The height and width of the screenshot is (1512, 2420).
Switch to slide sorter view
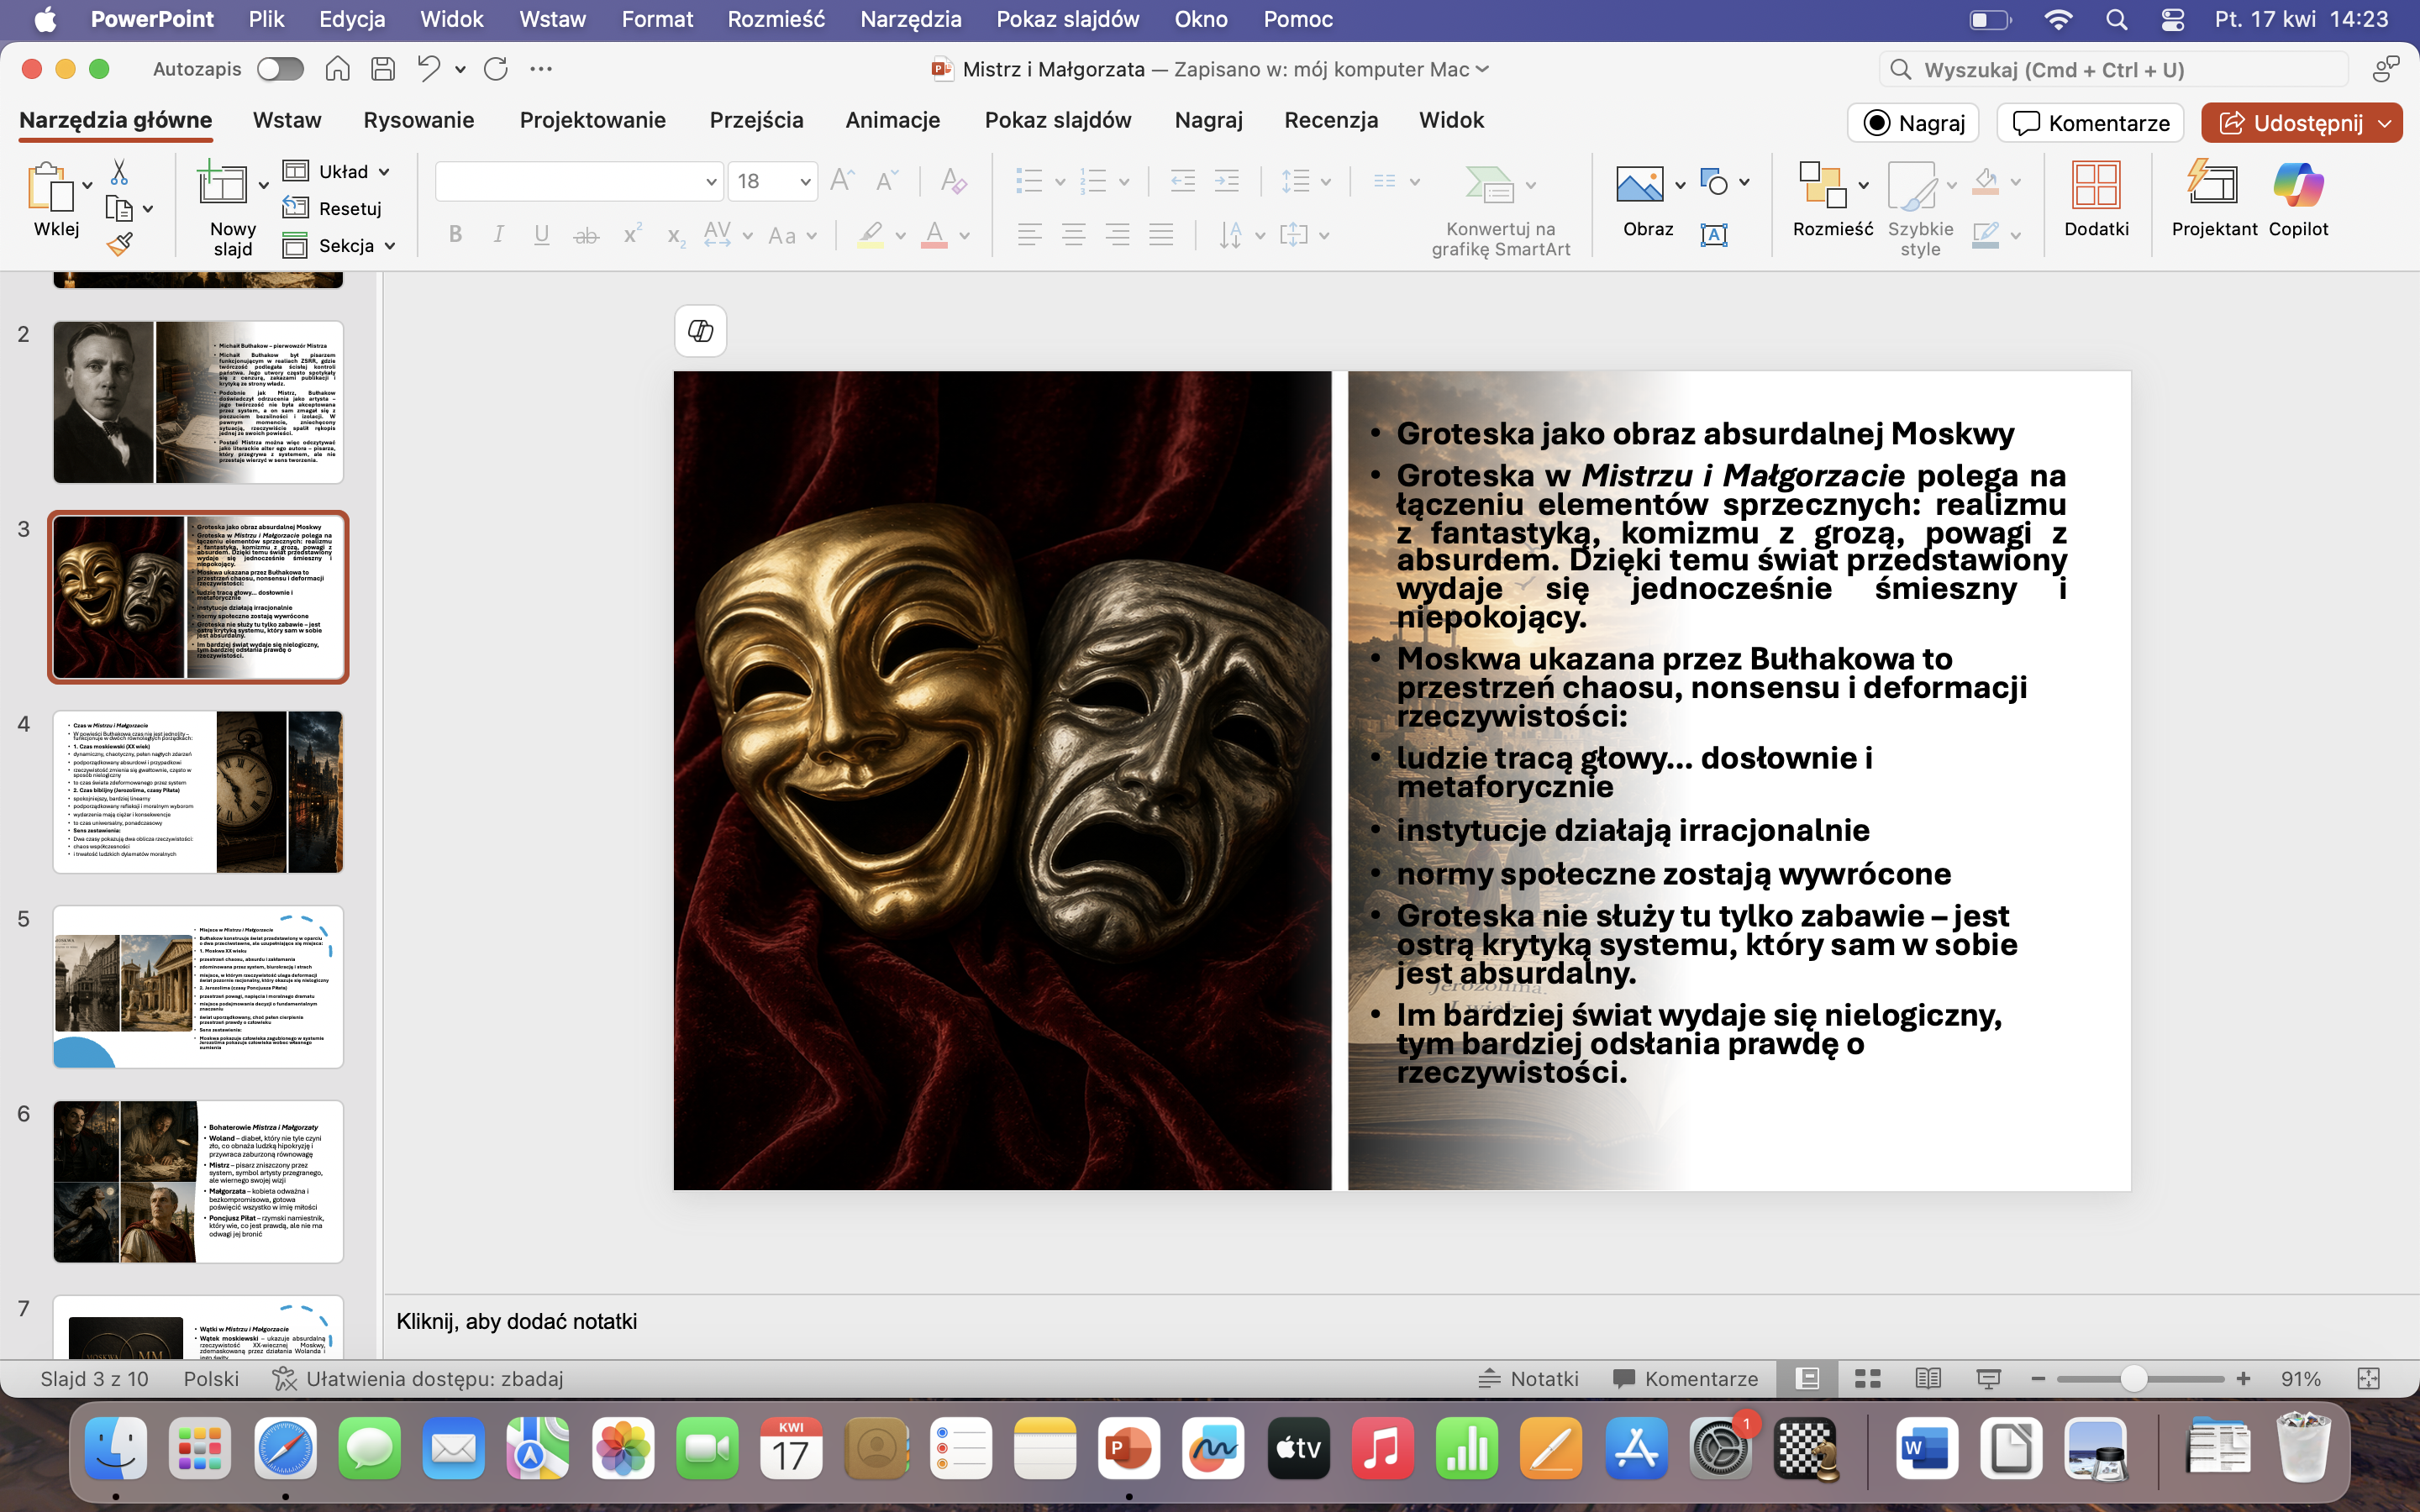[1867, 1379]
